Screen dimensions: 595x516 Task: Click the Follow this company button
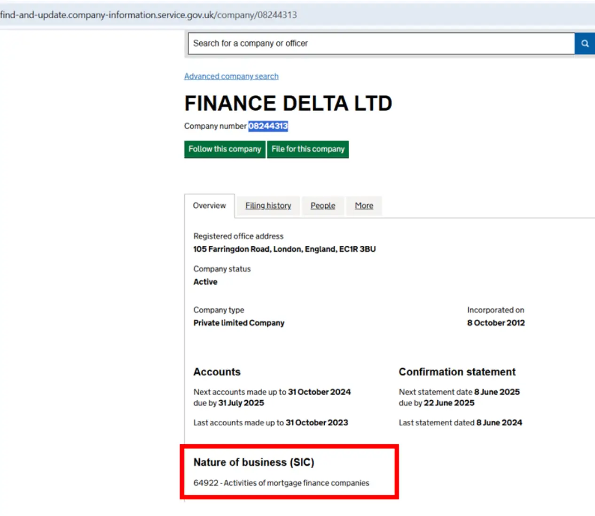click(x=224, y=149)
